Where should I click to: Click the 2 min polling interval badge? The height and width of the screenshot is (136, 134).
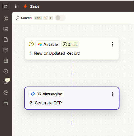click(70, 44)
